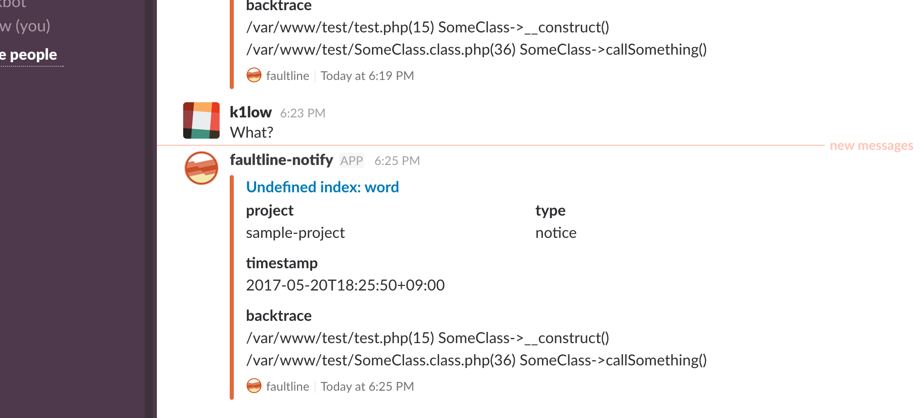The image size is (922, 418).
Task: Click the faultline-notify bot username
Action: (281, 160)
